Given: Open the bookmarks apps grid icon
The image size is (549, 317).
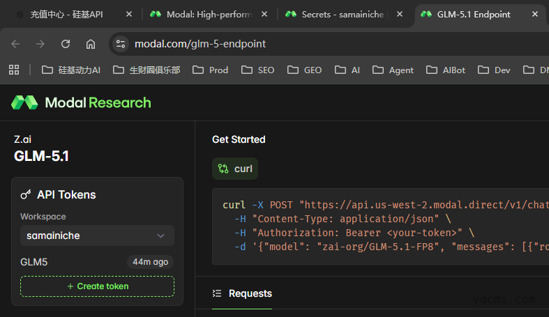Looking at the screenshot, I should tap(13, 70).
